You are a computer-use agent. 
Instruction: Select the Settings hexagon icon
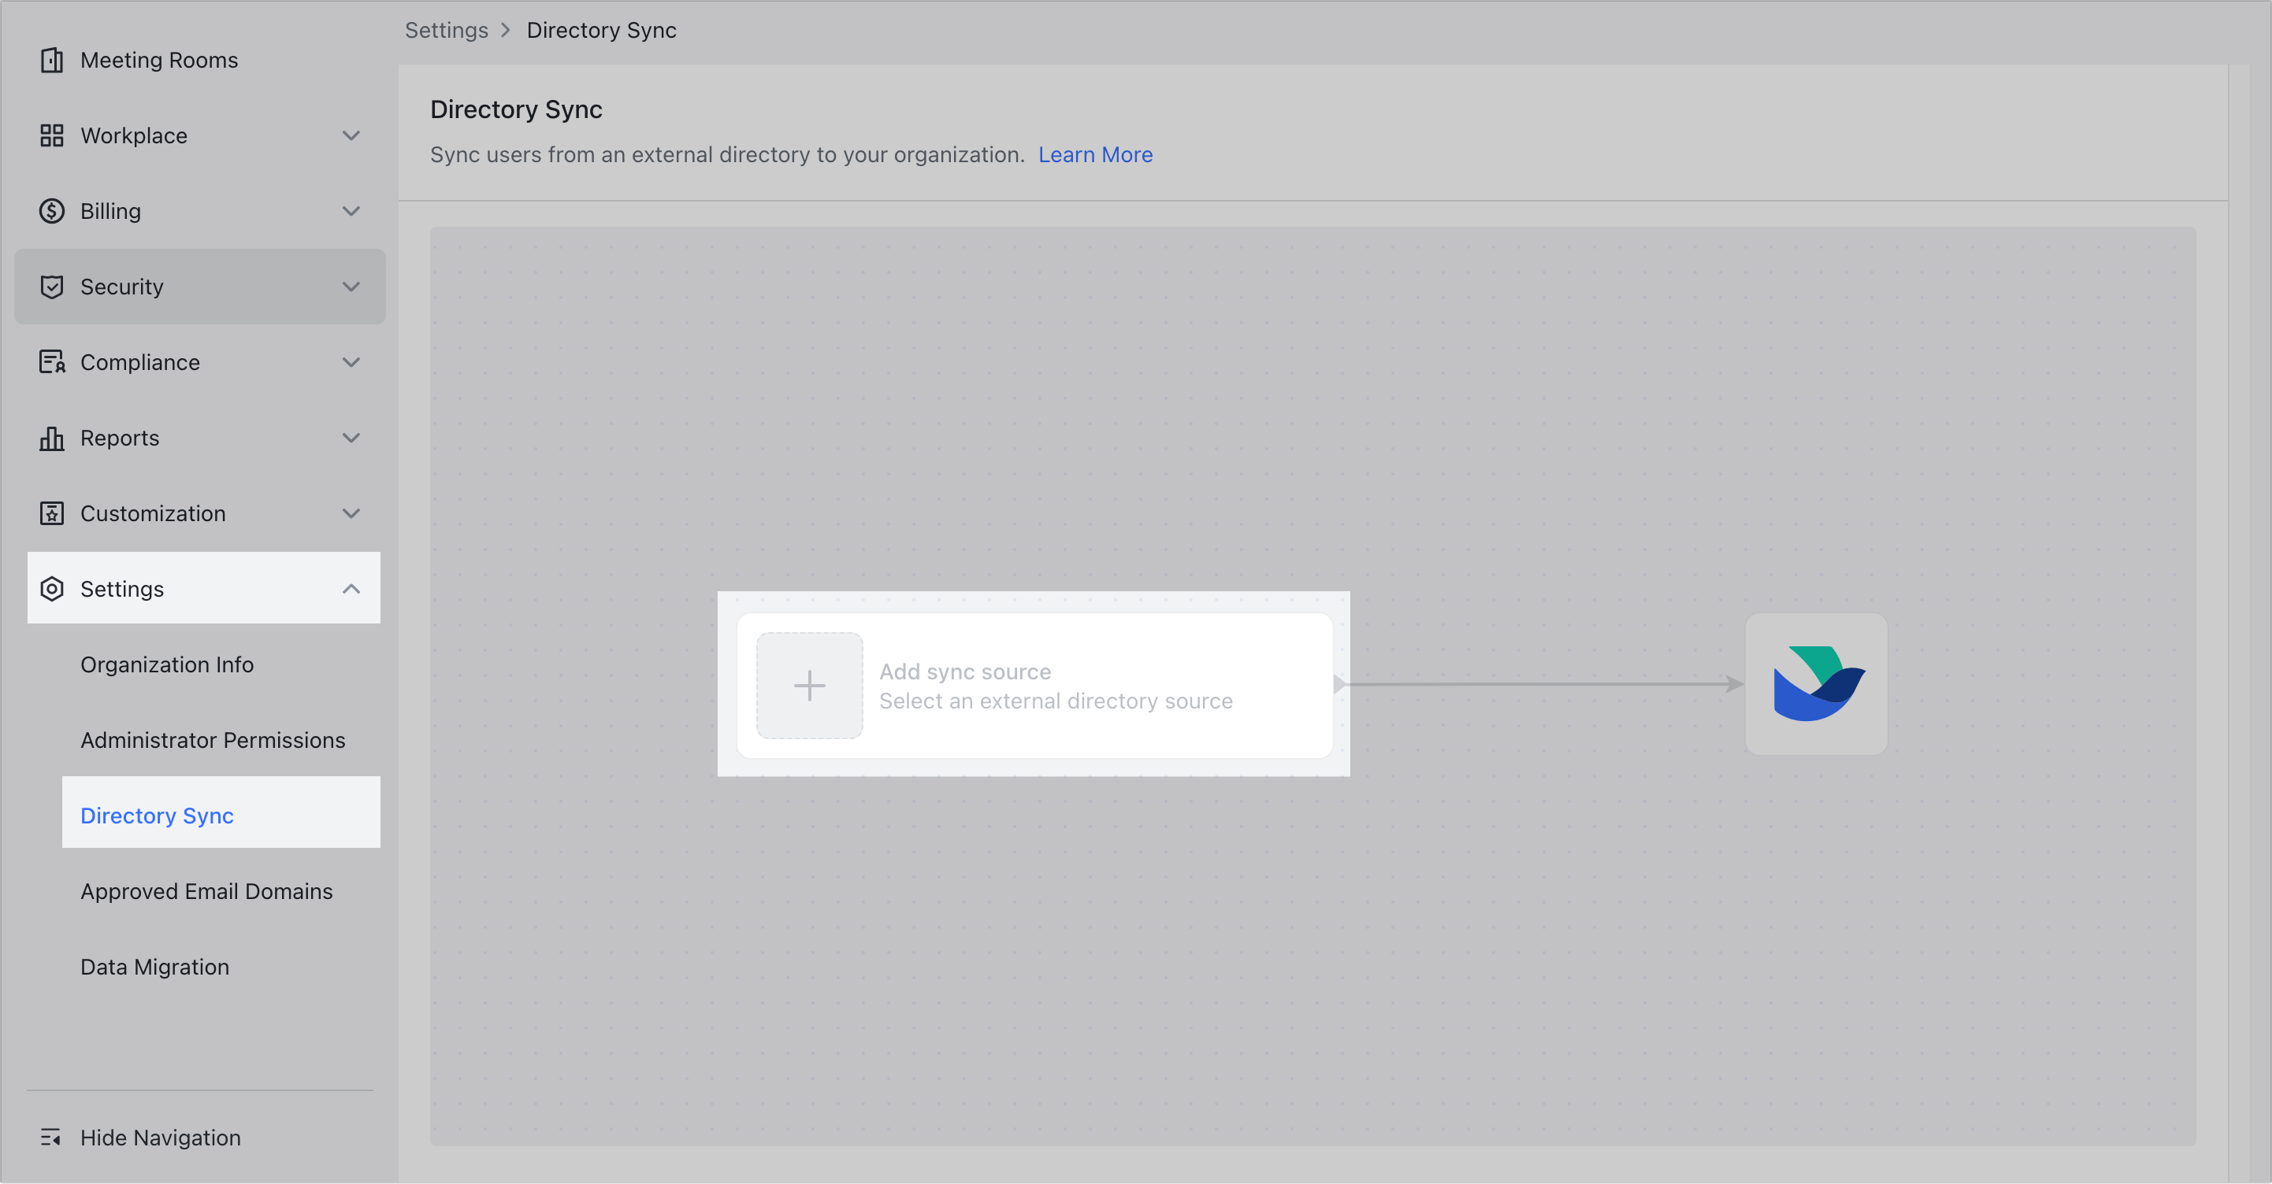click(52, 588)
